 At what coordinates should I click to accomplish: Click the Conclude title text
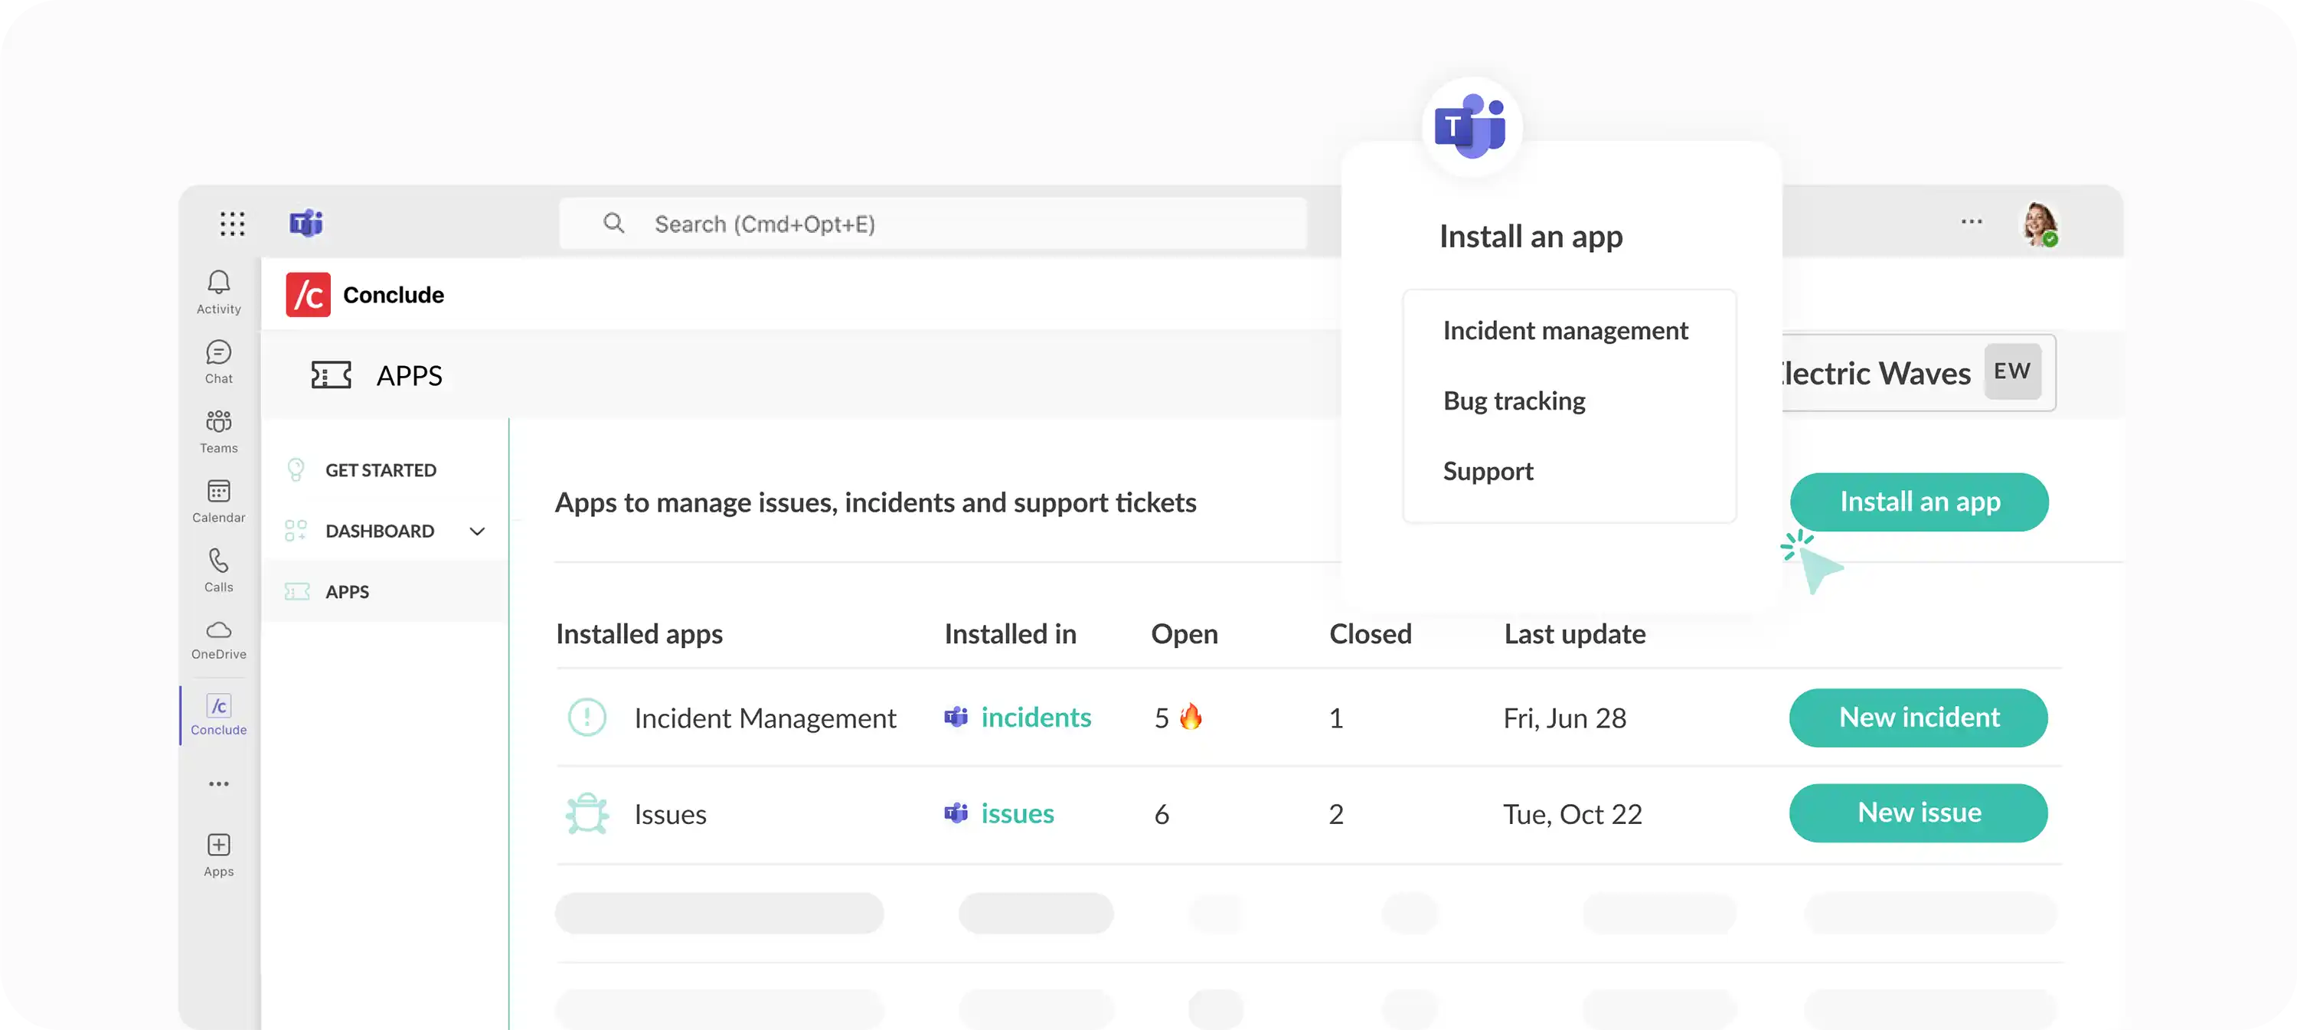394,294
